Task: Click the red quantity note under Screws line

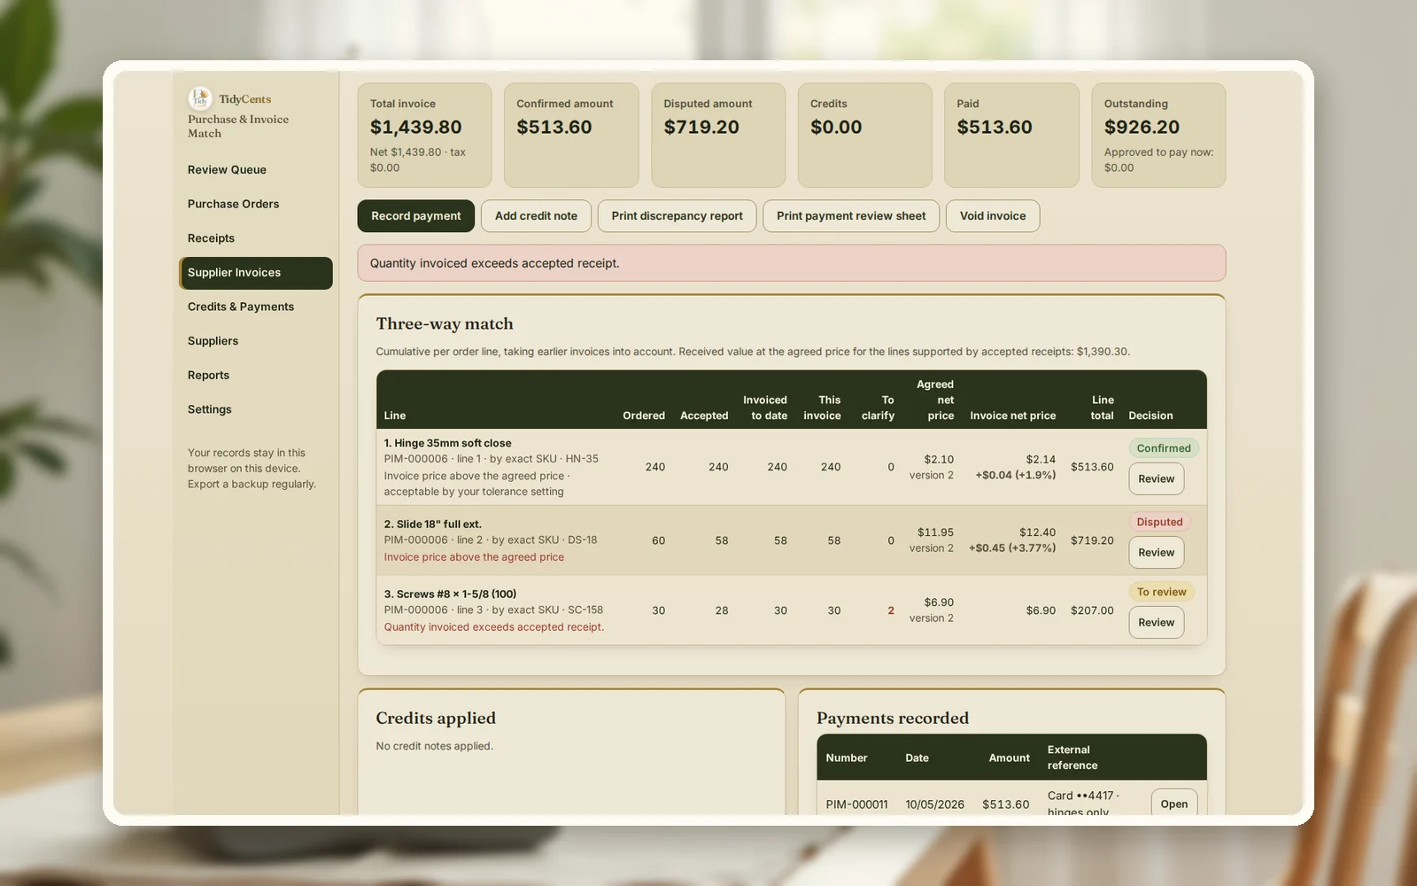Action: [x=494, y=627]
